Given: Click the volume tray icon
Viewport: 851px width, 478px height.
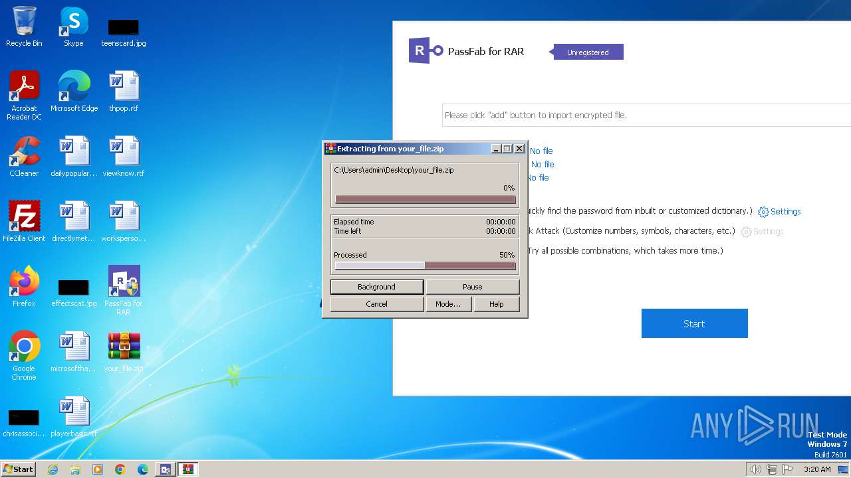Looking at the screenshot, I should pyautogui.click(x=755, y=469).
